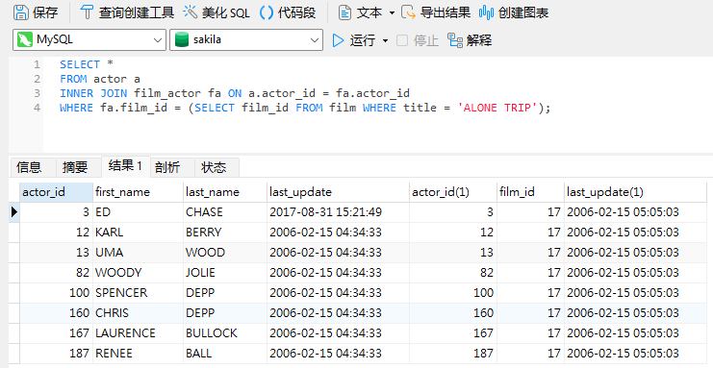Screen dimensions: 713x368
Task: Click the last name BALL cell
Action: click(x=225, y=353)
